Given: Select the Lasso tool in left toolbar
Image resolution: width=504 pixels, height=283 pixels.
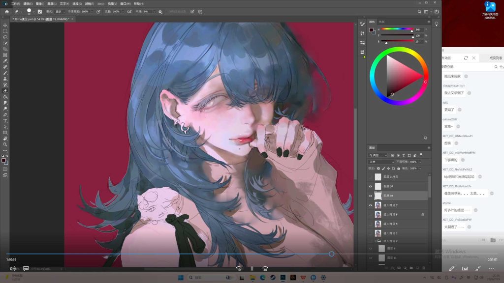Looking at the screenshot, I should pyautogui.click(x=5, y=37).
